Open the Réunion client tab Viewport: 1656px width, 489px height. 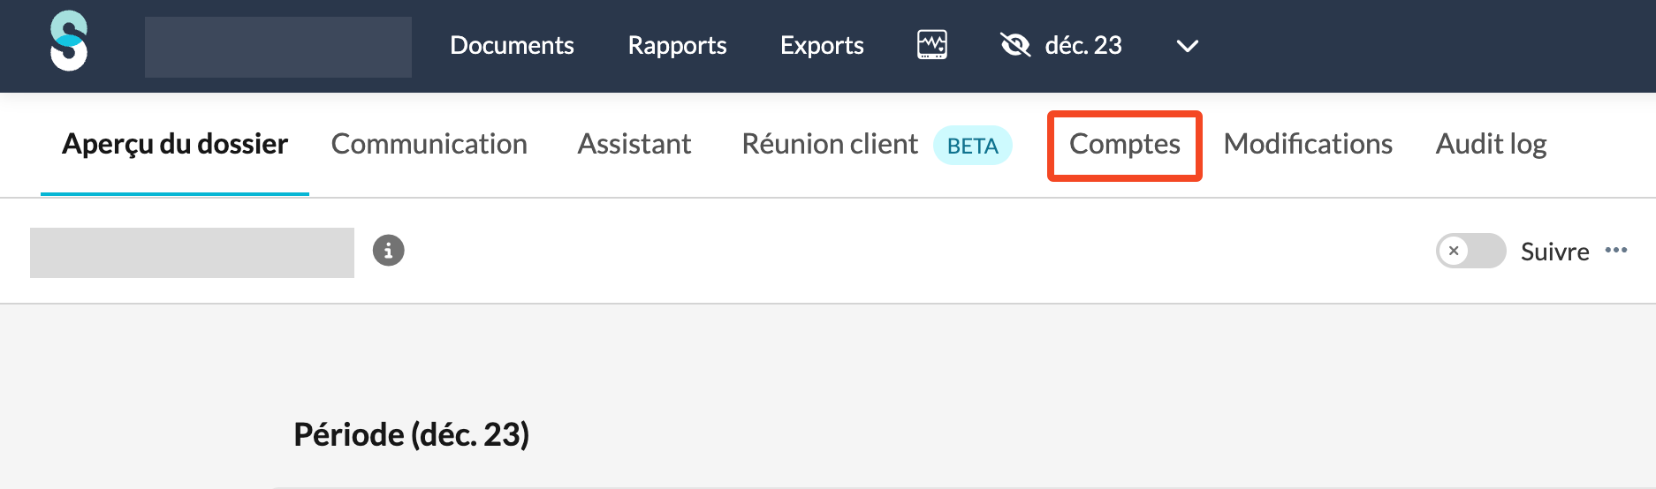[830, 144]
